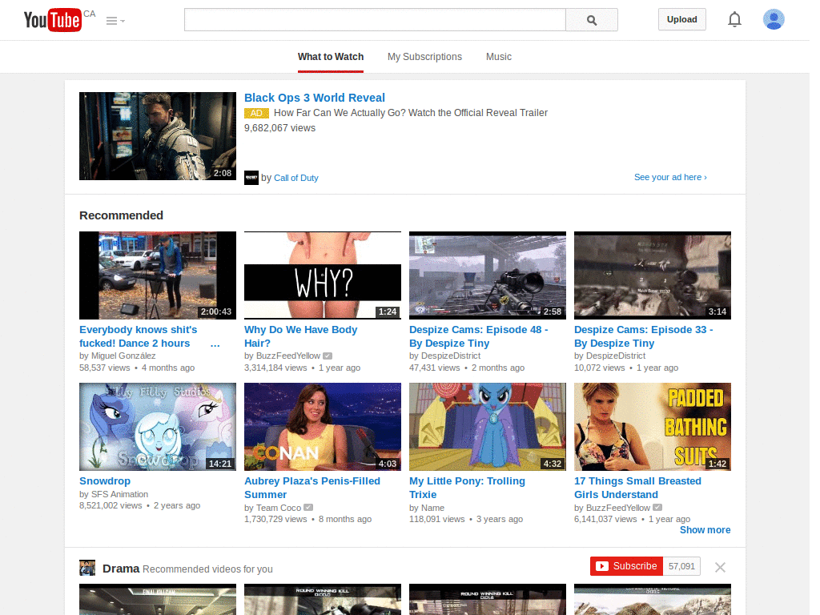Click verified badge next to Team Coco
The image size is (820, 615).
point(308,508)
